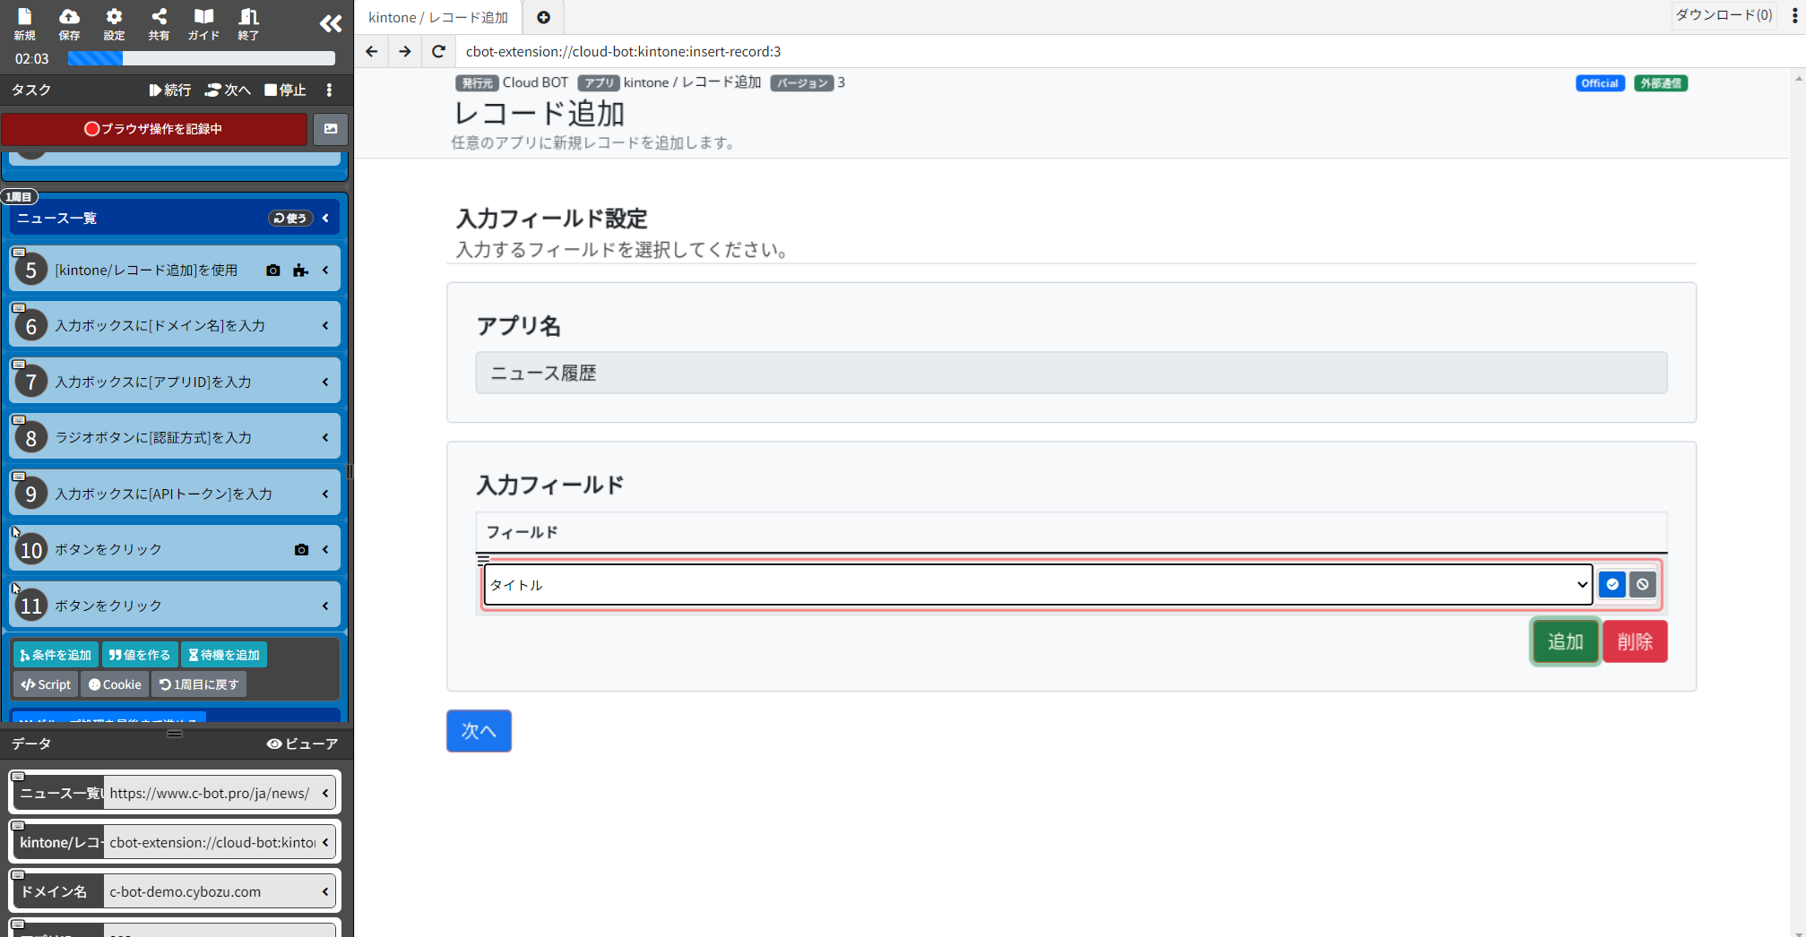This screenshot has width=1806, height=937.
Task: Expand step 9 APIトークン chevron
Action: [x=325, y=494]
